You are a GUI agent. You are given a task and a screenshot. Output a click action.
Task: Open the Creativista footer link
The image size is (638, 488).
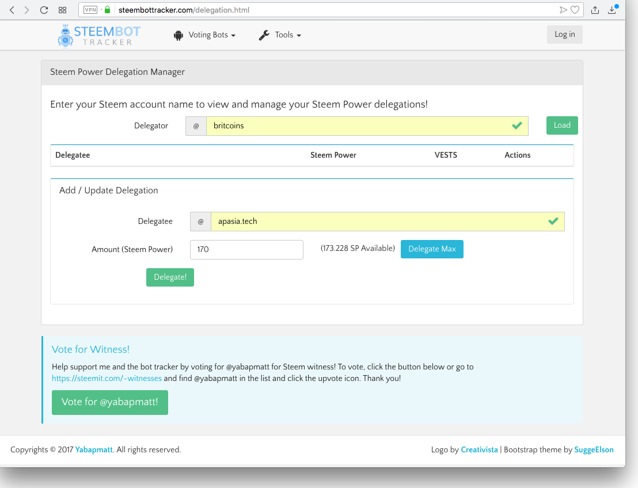tap(479, 450)
